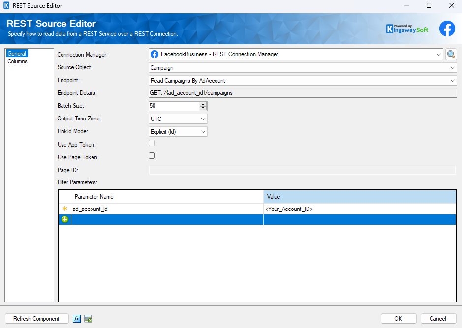This screenshot has width=462, height=328.
Task: Click the KingswaySoft app icon in the title bar
Action: tap(6, 6)
